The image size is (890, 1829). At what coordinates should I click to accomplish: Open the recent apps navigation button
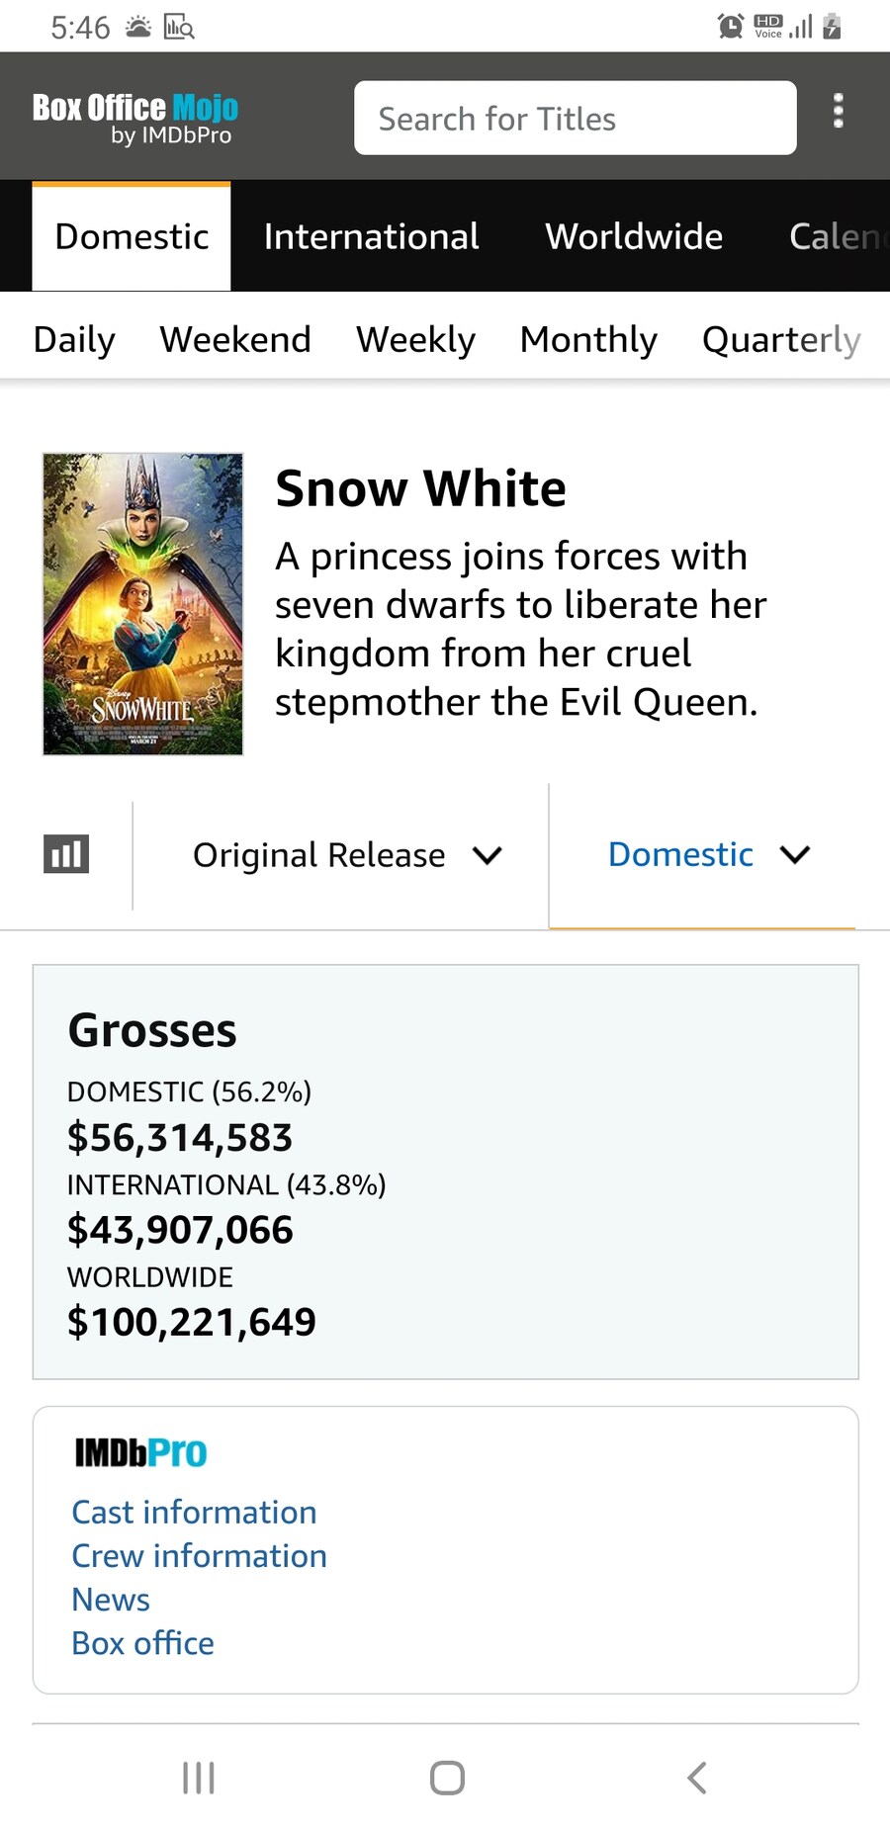199,1778
